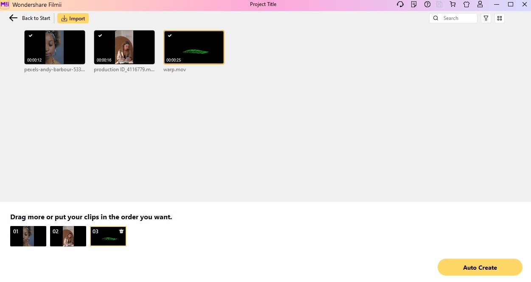The width and height of the screenshot is (531, 282).
Task: Open customer support headset icon
Action: point(400,5)
